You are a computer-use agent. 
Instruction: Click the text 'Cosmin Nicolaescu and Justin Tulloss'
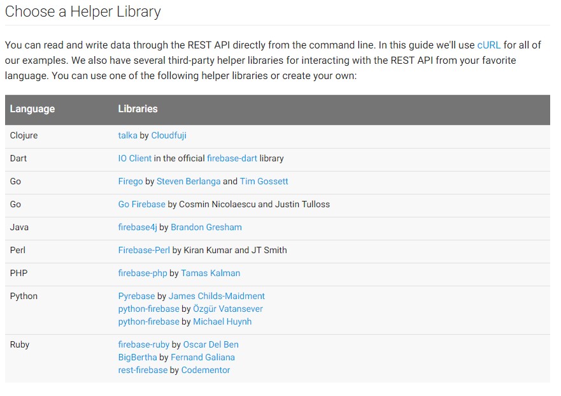254,204
